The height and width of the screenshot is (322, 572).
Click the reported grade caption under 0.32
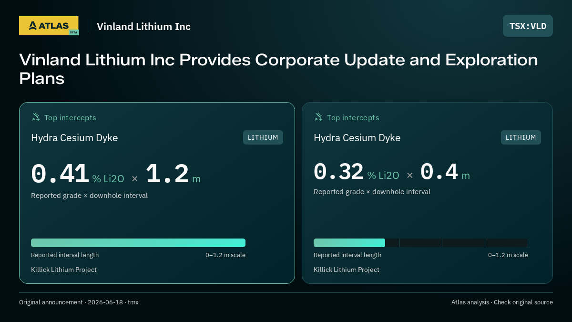(372, 192)
